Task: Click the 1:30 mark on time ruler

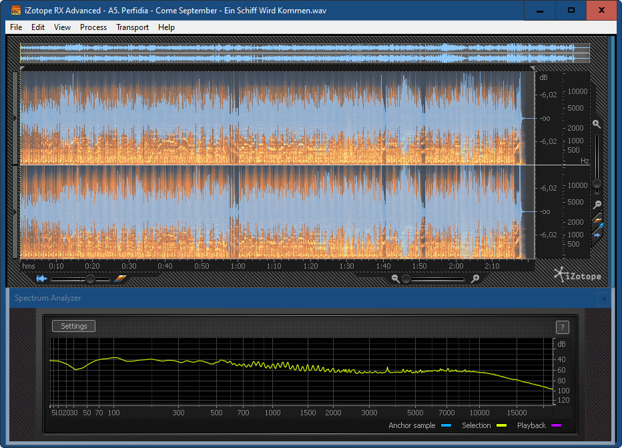Action: 346,266
